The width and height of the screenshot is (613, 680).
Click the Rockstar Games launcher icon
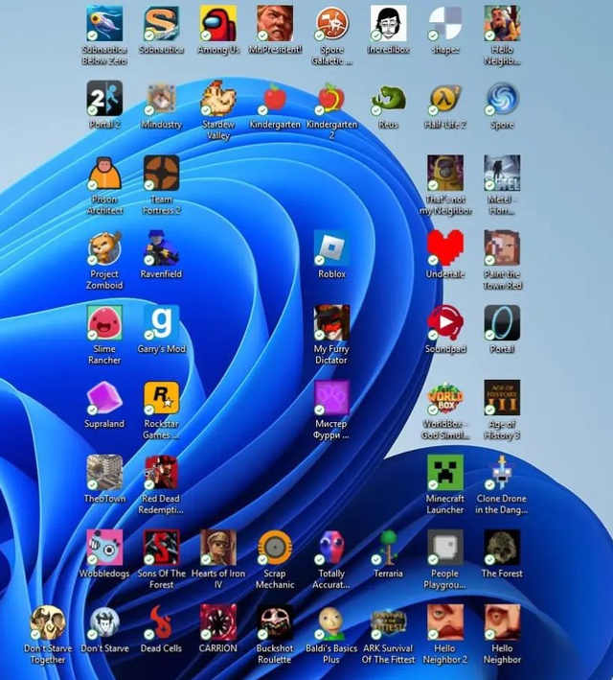[161, 398]
